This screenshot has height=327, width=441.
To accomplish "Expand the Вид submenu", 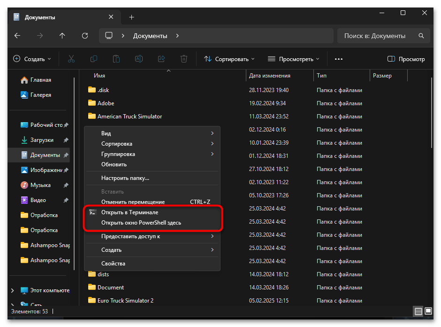I will pyautogui.click(x=152, y=133).
